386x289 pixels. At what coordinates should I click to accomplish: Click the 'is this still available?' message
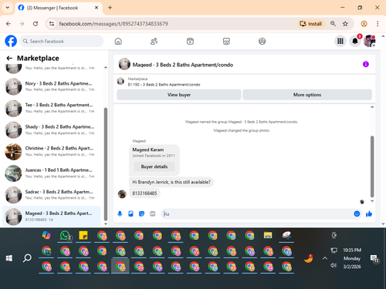point(171,182)
